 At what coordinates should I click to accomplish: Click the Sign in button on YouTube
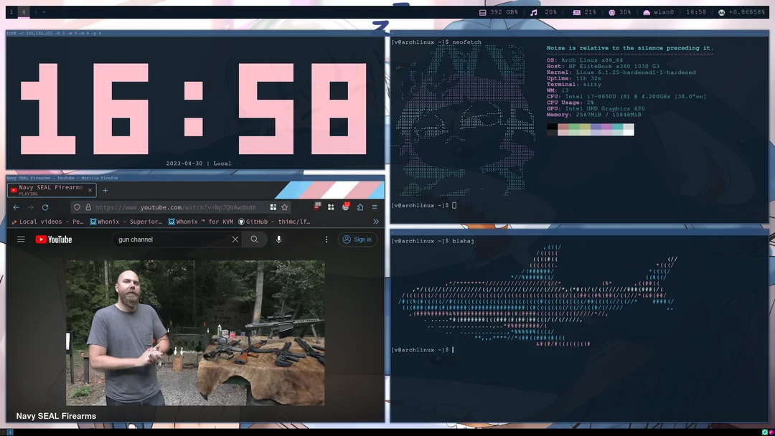coord(357,240)
